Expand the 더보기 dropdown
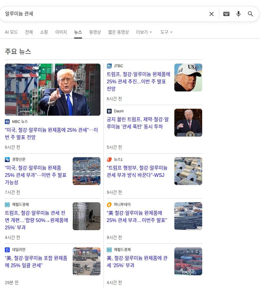 tap(144, 32)
